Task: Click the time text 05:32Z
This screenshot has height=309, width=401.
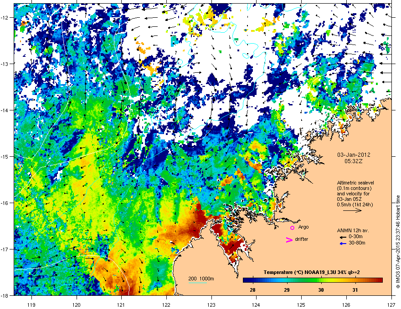Action: click(354, 161)
